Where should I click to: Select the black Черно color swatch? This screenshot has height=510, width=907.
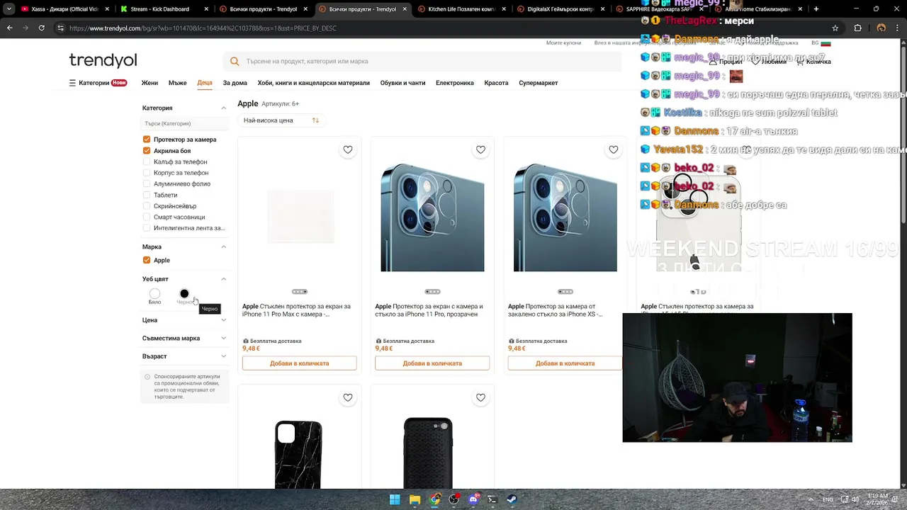184,293
